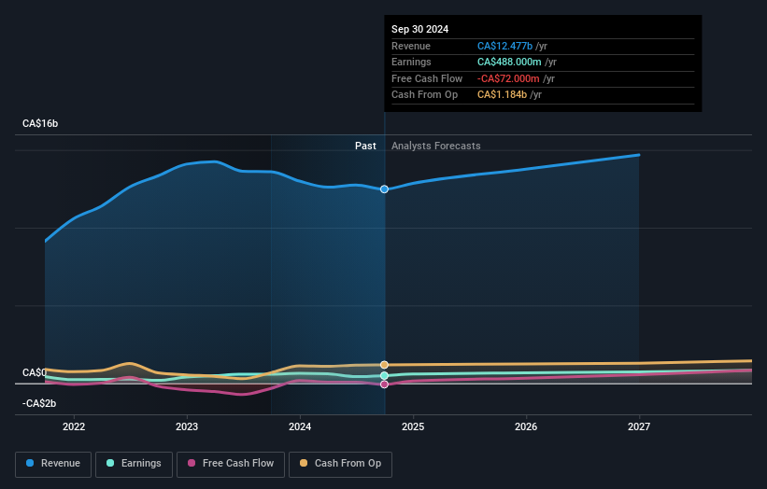
Task: Click the 2025 x-axis label
Action: click(x=413, y=427)
